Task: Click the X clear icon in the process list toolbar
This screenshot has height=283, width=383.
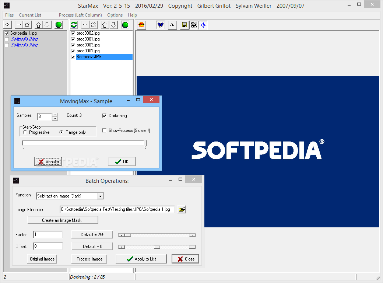Action: pos(93,25)
